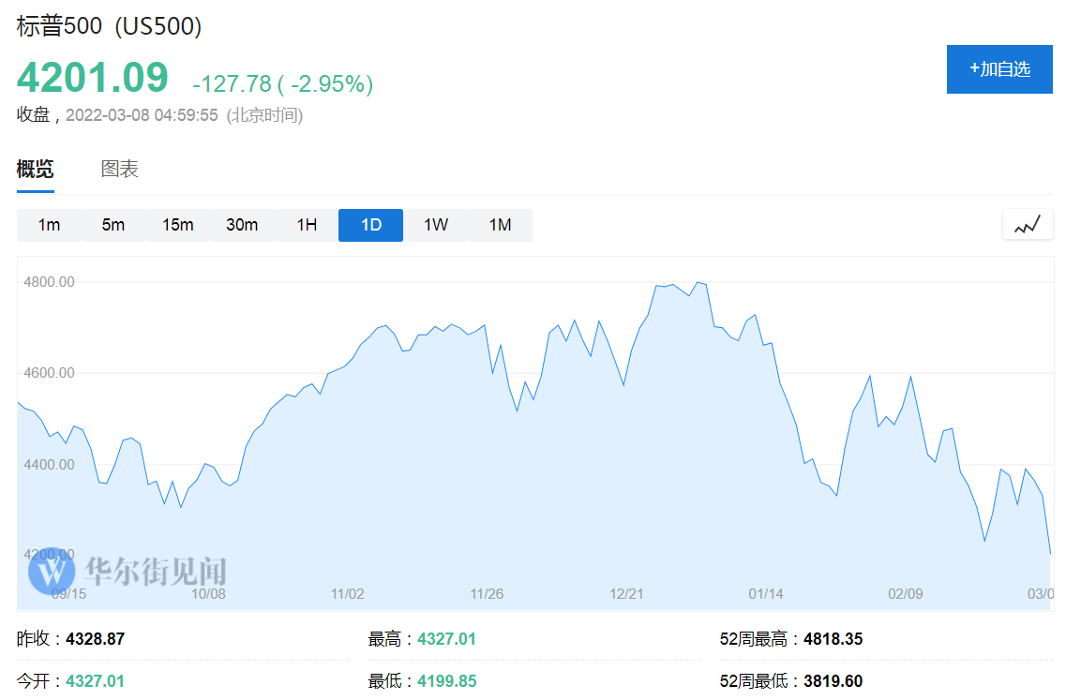Click the 52周最低 value 3819.60
This screenshot has height=700, width=1066.
tap(833, 681)
